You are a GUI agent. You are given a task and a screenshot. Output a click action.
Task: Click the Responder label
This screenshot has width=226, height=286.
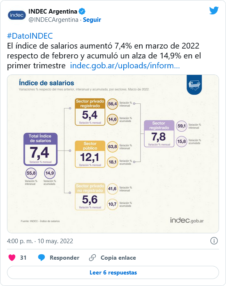(65, 258)
